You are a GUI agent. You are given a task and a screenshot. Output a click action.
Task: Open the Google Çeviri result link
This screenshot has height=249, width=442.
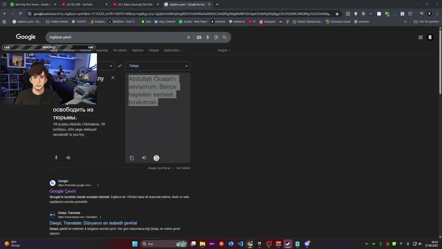(63, 191)
